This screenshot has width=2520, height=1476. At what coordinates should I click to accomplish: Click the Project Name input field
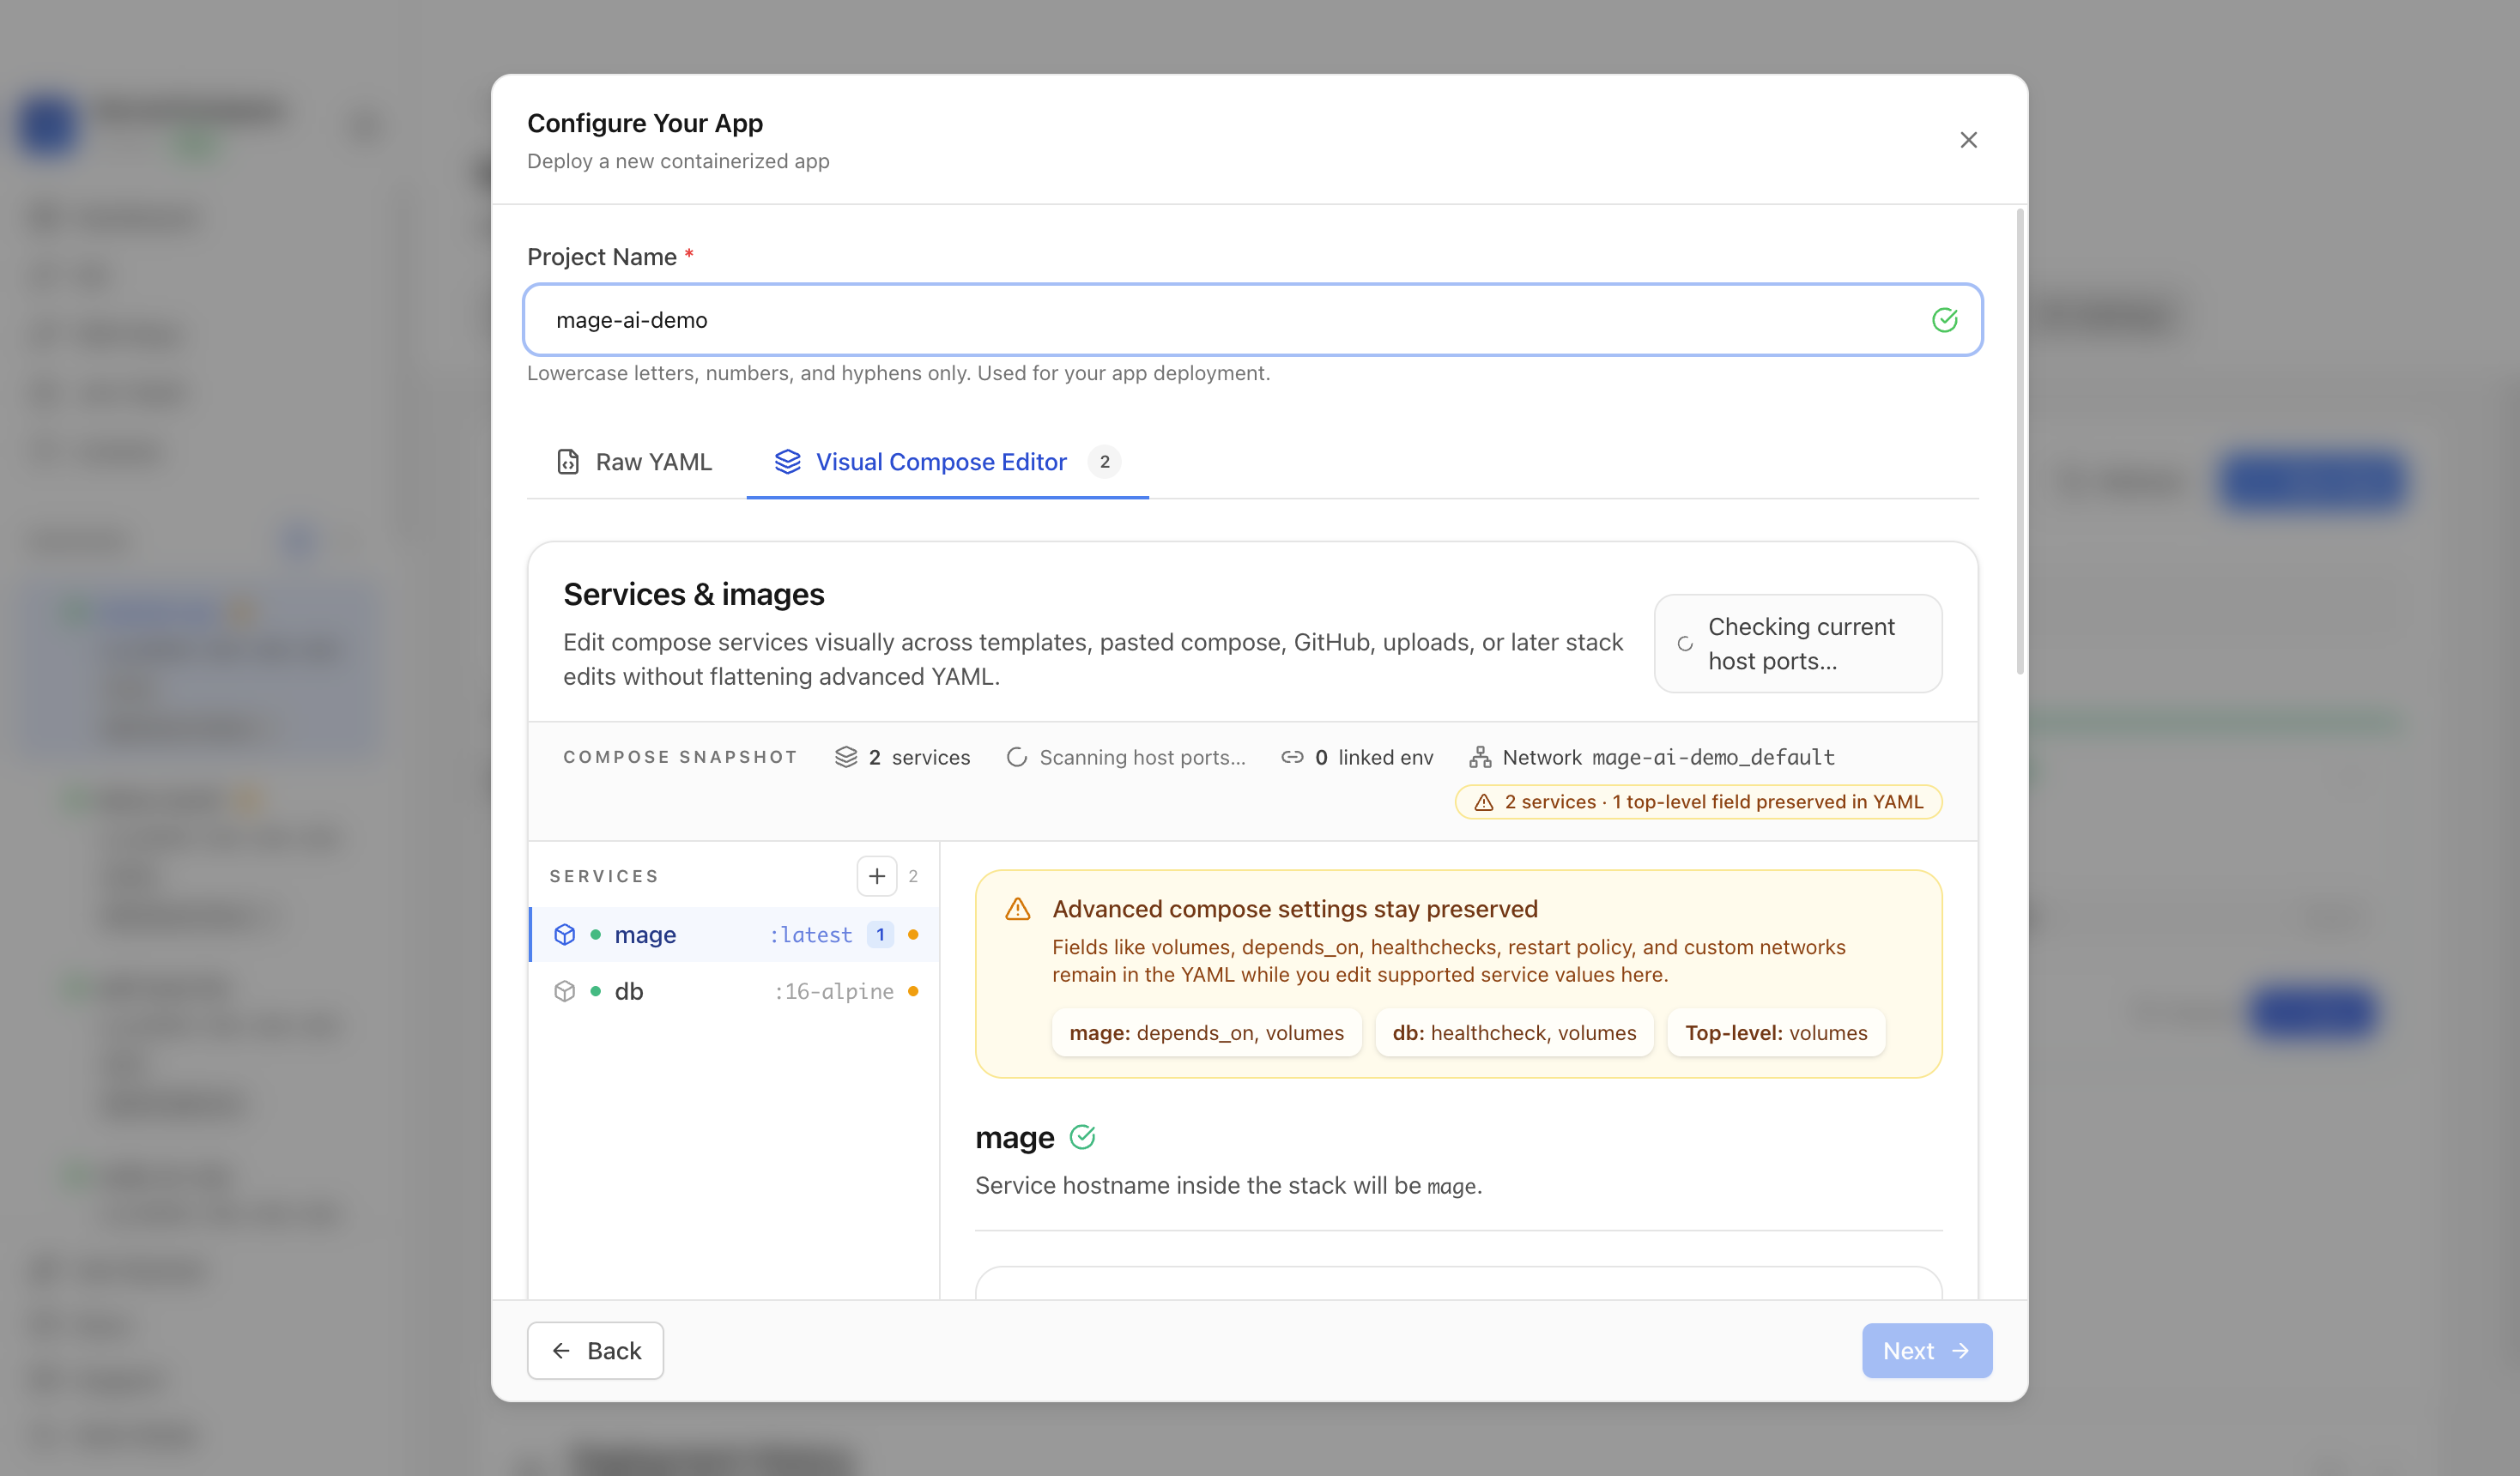click(1252, 320)
